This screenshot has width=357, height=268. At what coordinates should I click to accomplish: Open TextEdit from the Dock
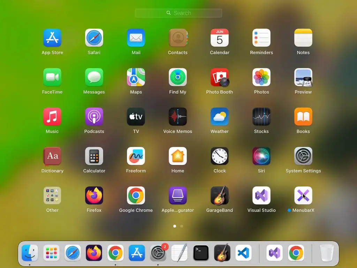click(x=180, y=252)
